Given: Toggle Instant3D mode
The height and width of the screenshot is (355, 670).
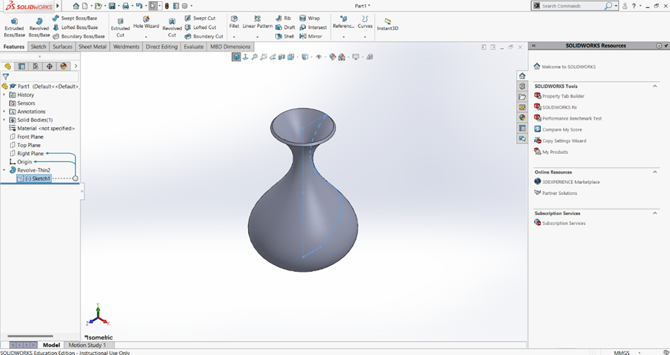Looking at the screenshot, I should [388, 24].
